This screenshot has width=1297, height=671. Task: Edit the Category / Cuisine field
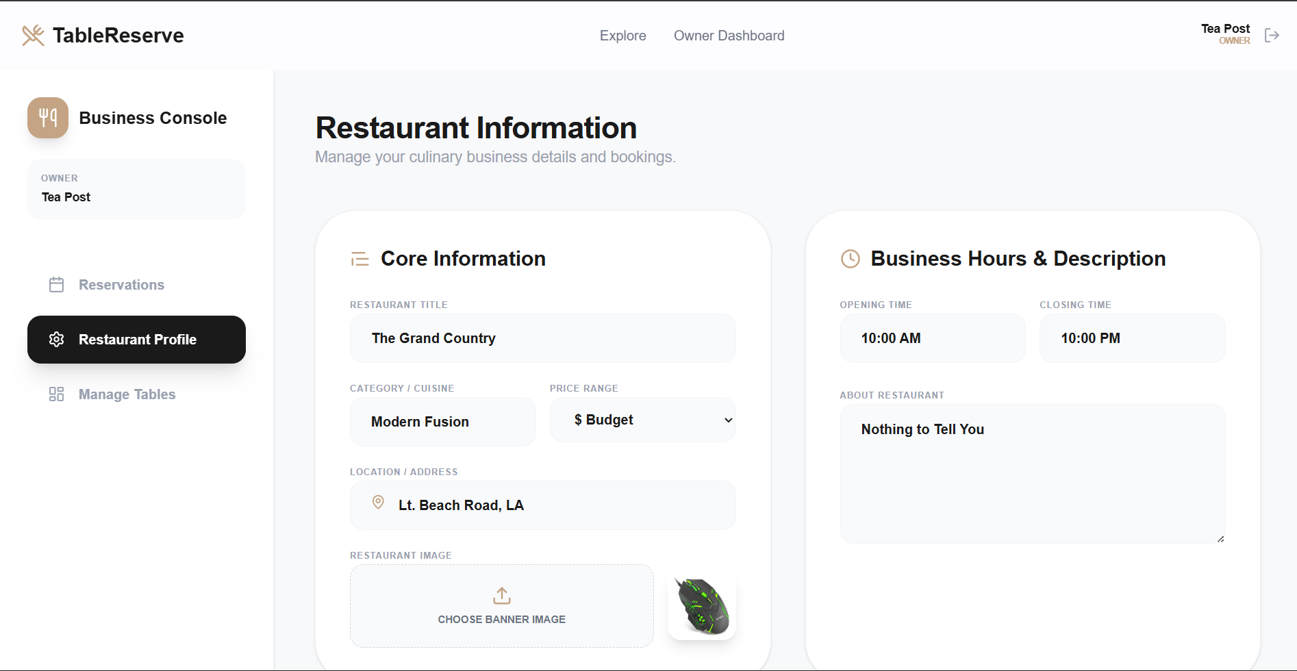[442, 422]
